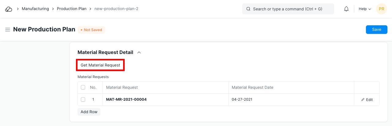The height and width of the screenshot is (126, 392).
Task: Open the notifications bell
Action: [346, 9]
